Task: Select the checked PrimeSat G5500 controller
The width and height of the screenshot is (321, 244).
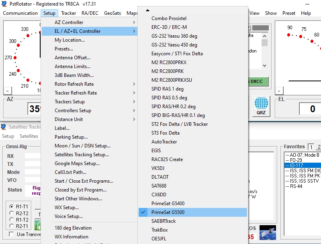Action: pyautogui.click(x=193, y=212)
